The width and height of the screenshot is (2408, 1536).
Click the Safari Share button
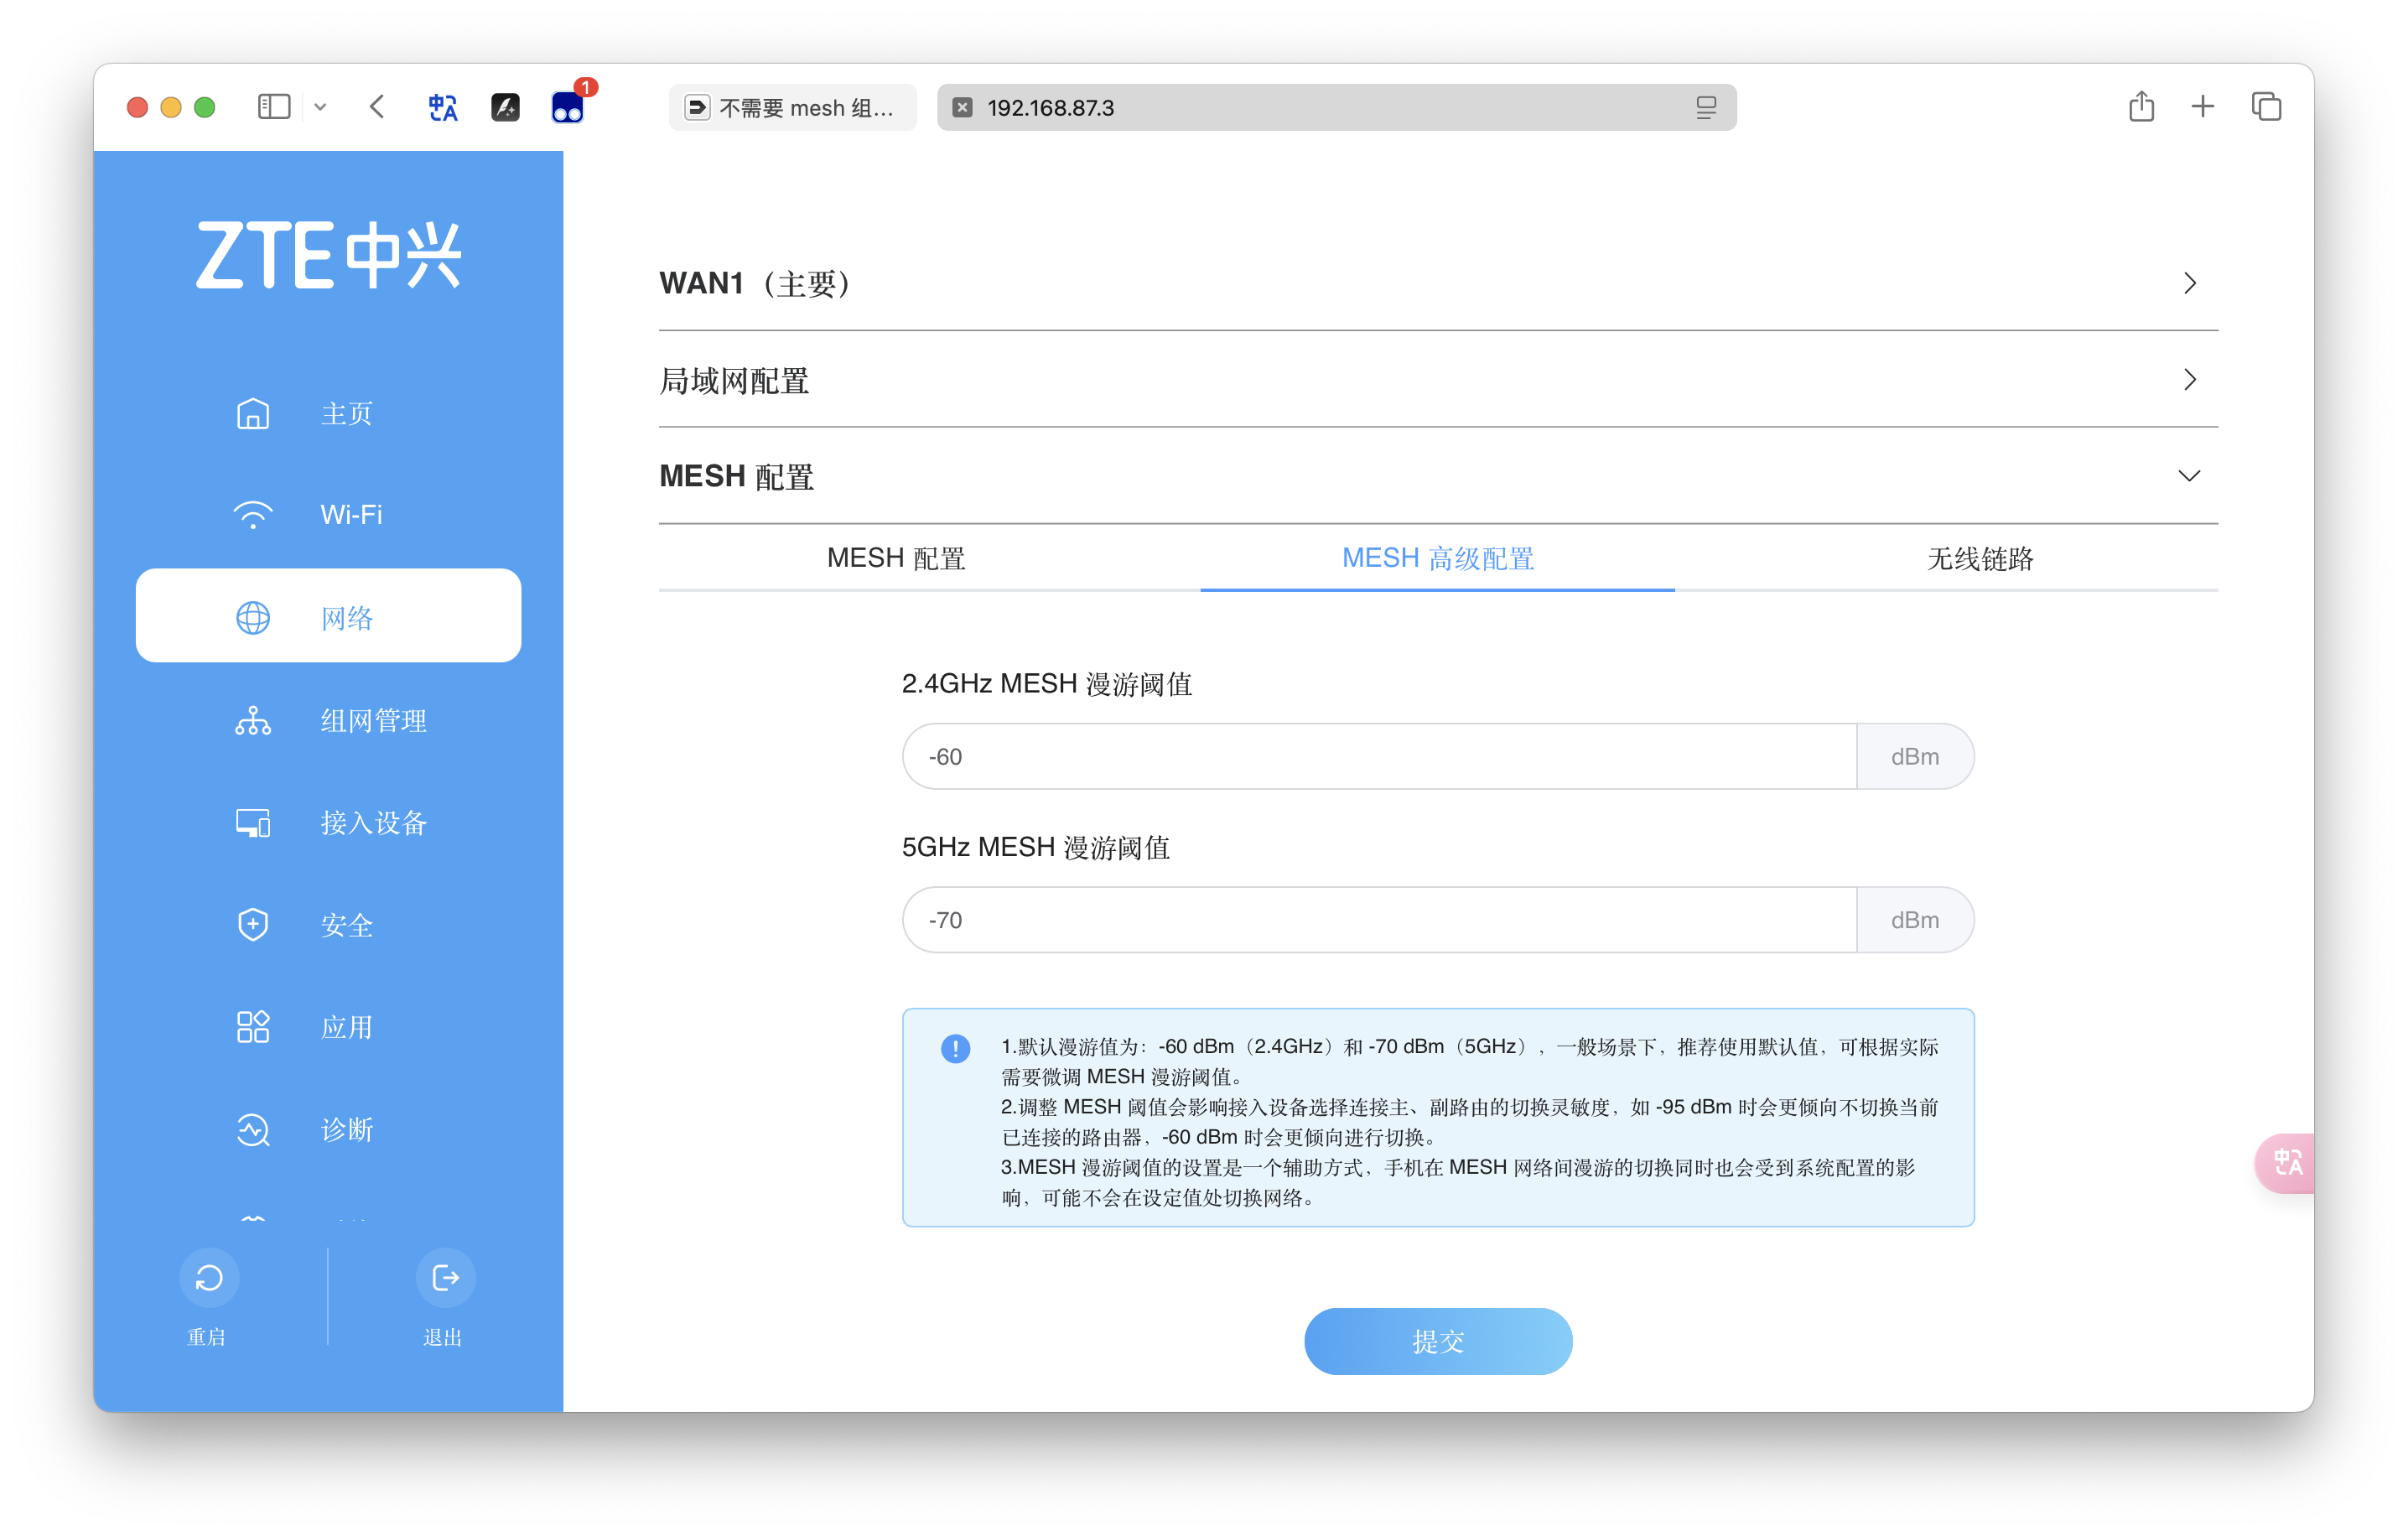(x=2141, y=107)
